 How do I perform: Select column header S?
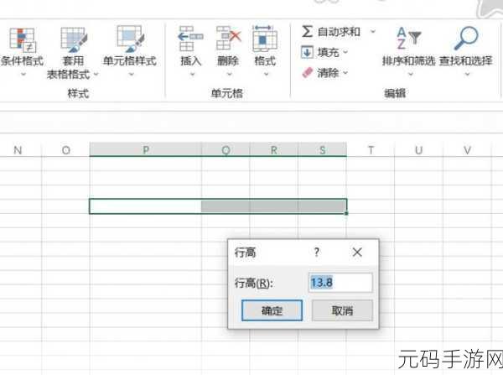coord(323,149)
